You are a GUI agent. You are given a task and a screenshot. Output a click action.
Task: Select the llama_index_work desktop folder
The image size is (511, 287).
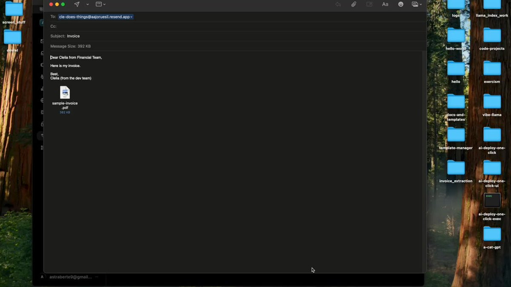click(x=492, y=4)
